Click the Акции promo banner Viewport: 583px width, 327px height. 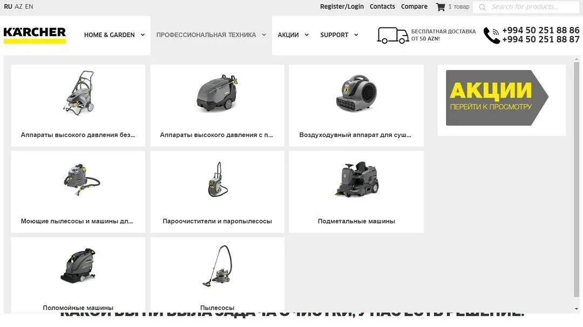(x=497, y=98)
